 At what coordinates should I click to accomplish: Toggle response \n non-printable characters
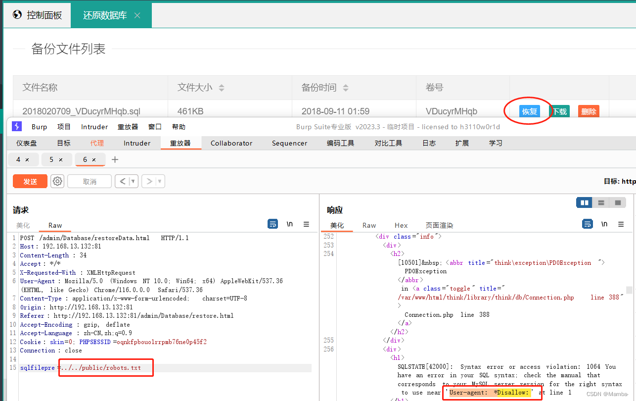click(x=604, y=224)
